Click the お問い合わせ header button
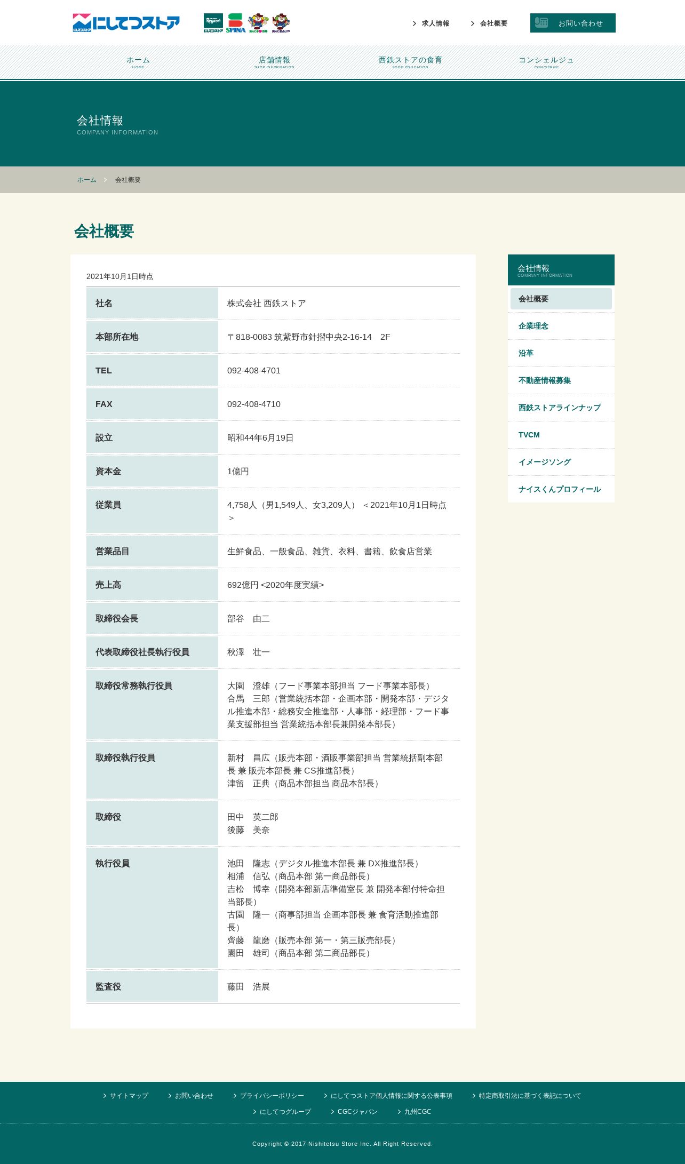685x1164 pixels. tap(573, 23)
